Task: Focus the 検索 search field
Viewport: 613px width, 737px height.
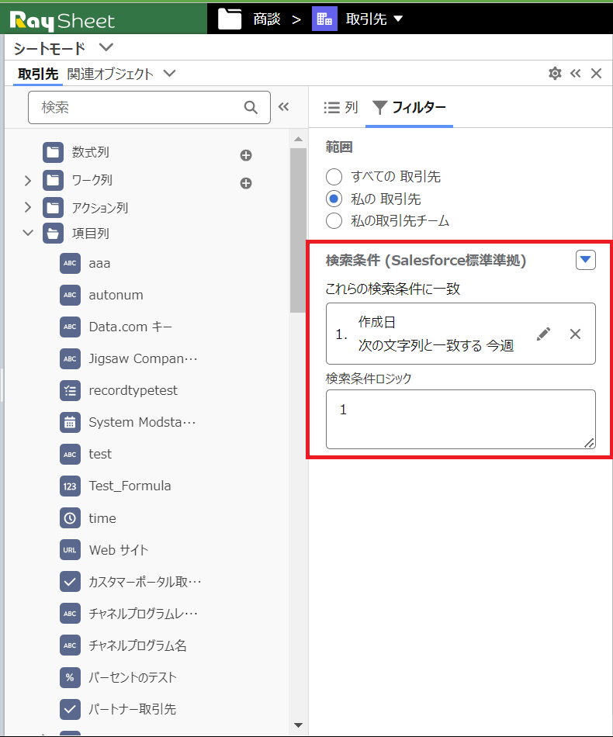Action: pos(149,107)
